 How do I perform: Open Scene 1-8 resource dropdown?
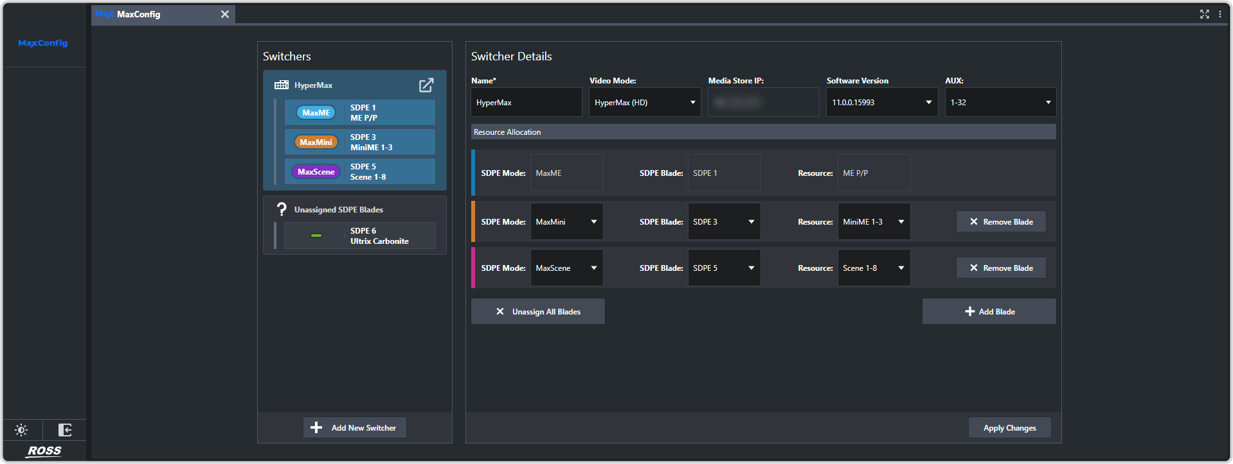[x=874, y=268]
